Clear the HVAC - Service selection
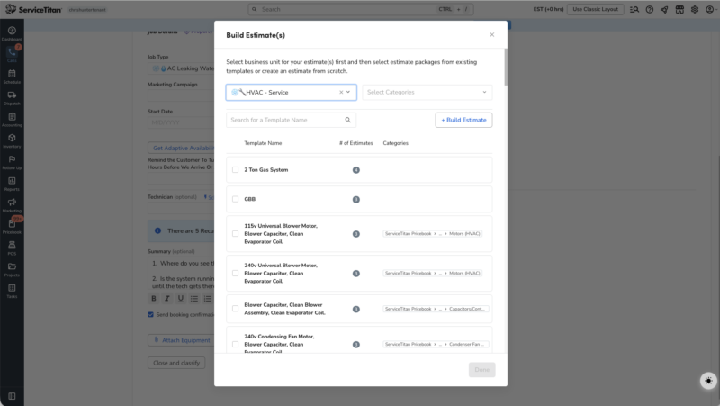The height and width of the screenshot is (406, 720). (x=341, y=93)
